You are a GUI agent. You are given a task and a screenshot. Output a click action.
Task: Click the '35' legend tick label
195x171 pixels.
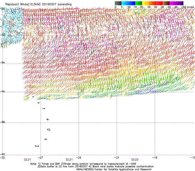click(x=162, y=7)
